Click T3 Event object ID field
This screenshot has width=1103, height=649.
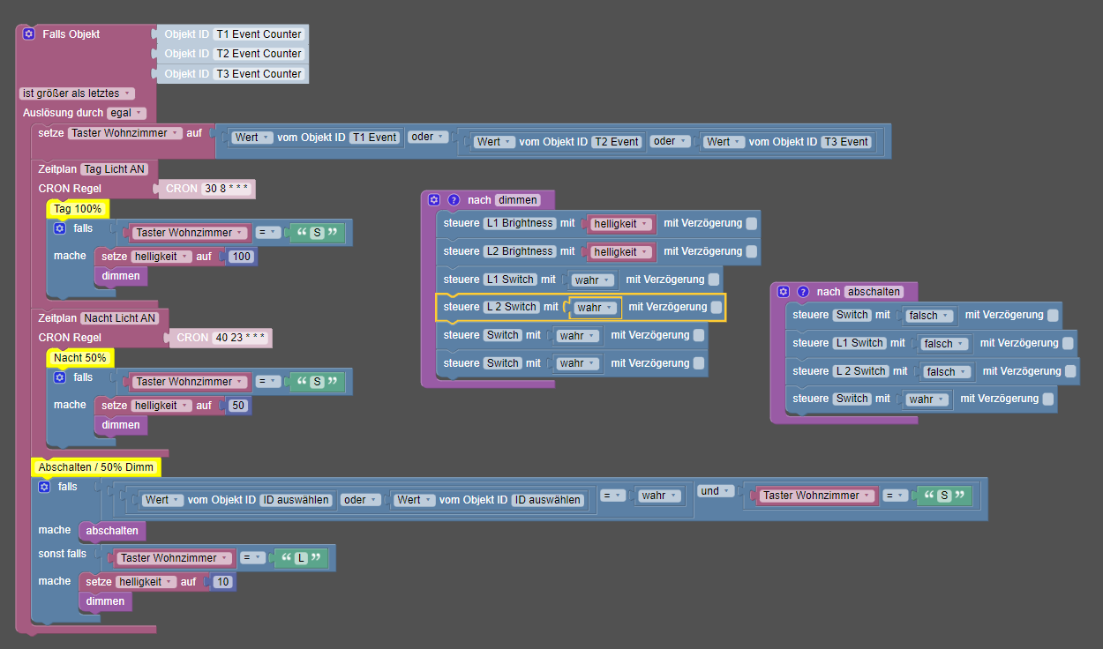tap(847, 142)
